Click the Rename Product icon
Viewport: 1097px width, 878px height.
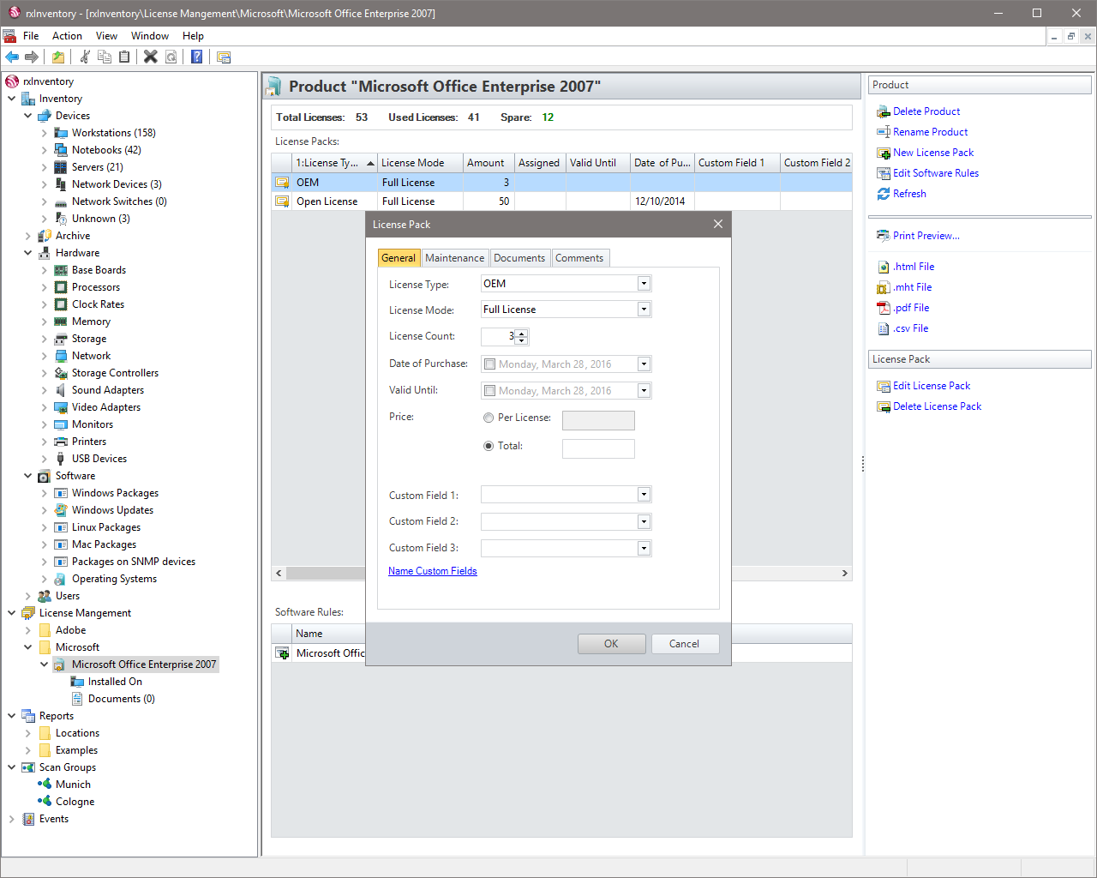pos(884,132)
